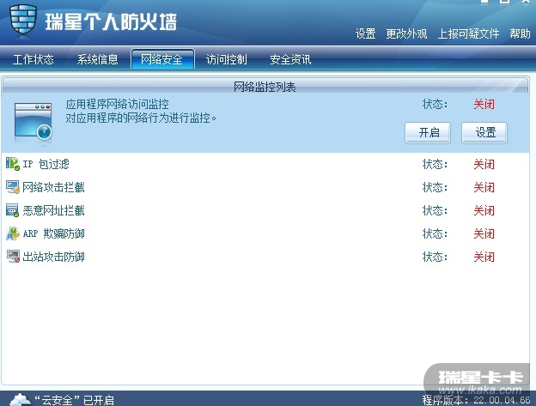Viewport: 536px width, 406px height.
Task: Click the 应用程序网络访问监控 title
Action: pos(117,104)
